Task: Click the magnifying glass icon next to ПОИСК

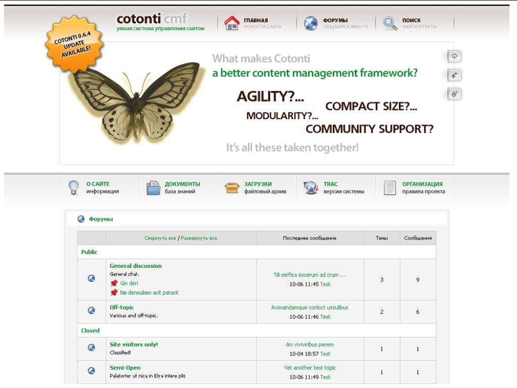Action: [390, 23]
